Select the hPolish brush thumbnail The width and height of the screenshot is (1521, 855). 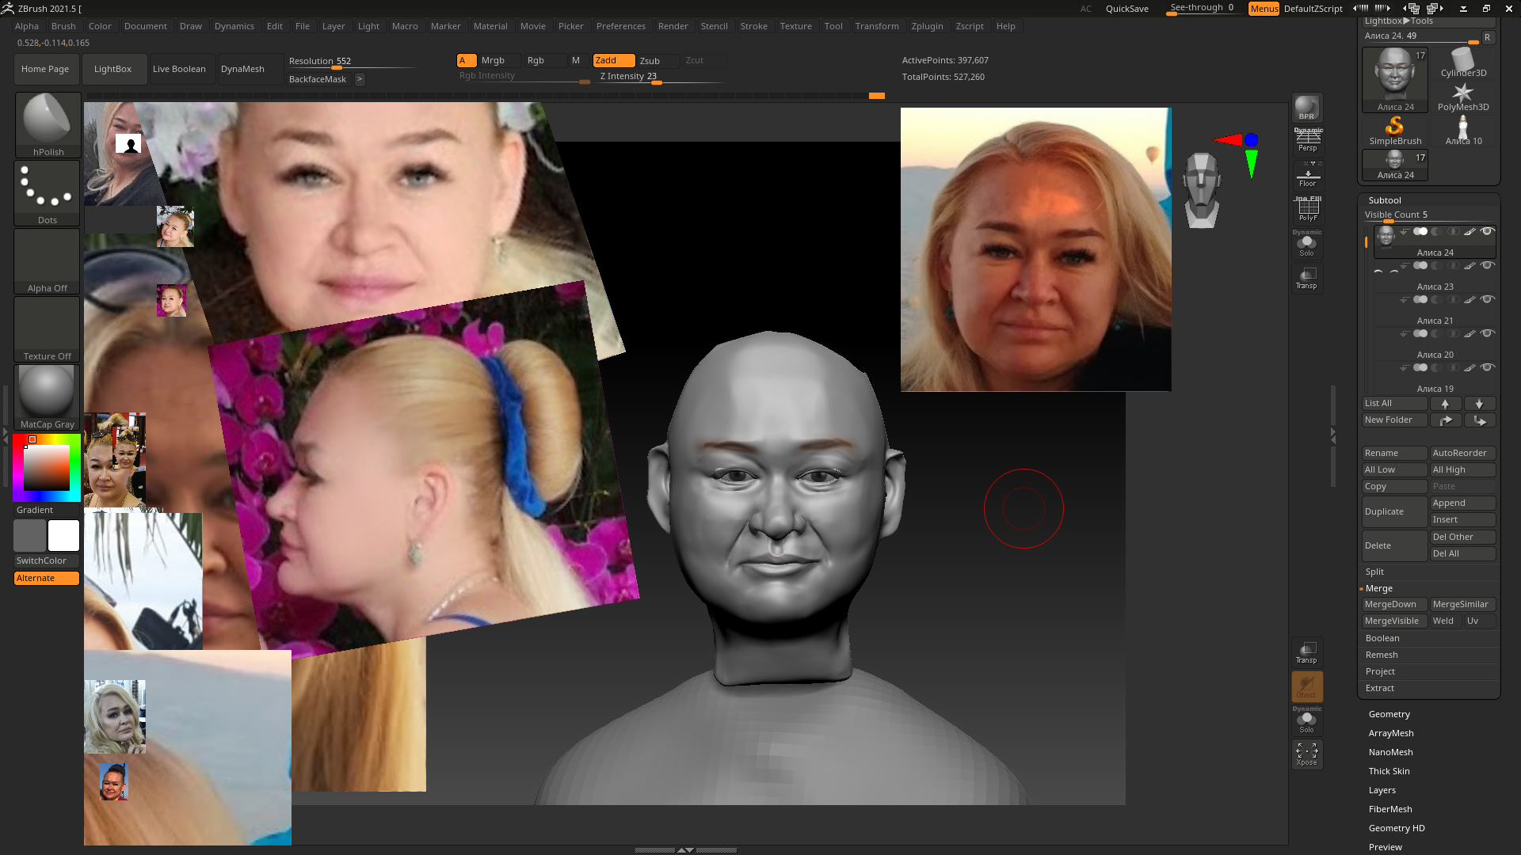[x=48, y=124]
